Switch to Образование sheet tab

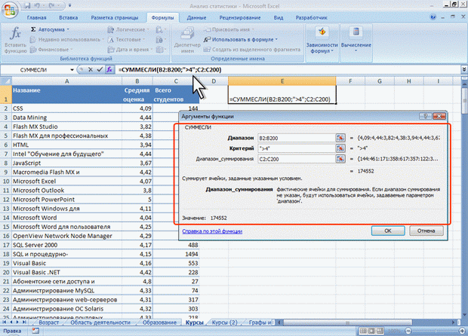(159, 322)
